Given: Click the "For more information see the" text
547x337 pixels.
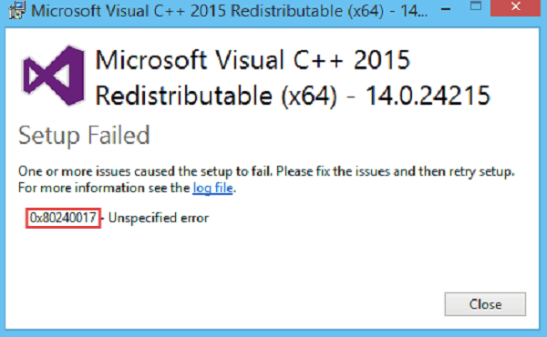Looking at the screenshot, I should [x=104, y=188].
